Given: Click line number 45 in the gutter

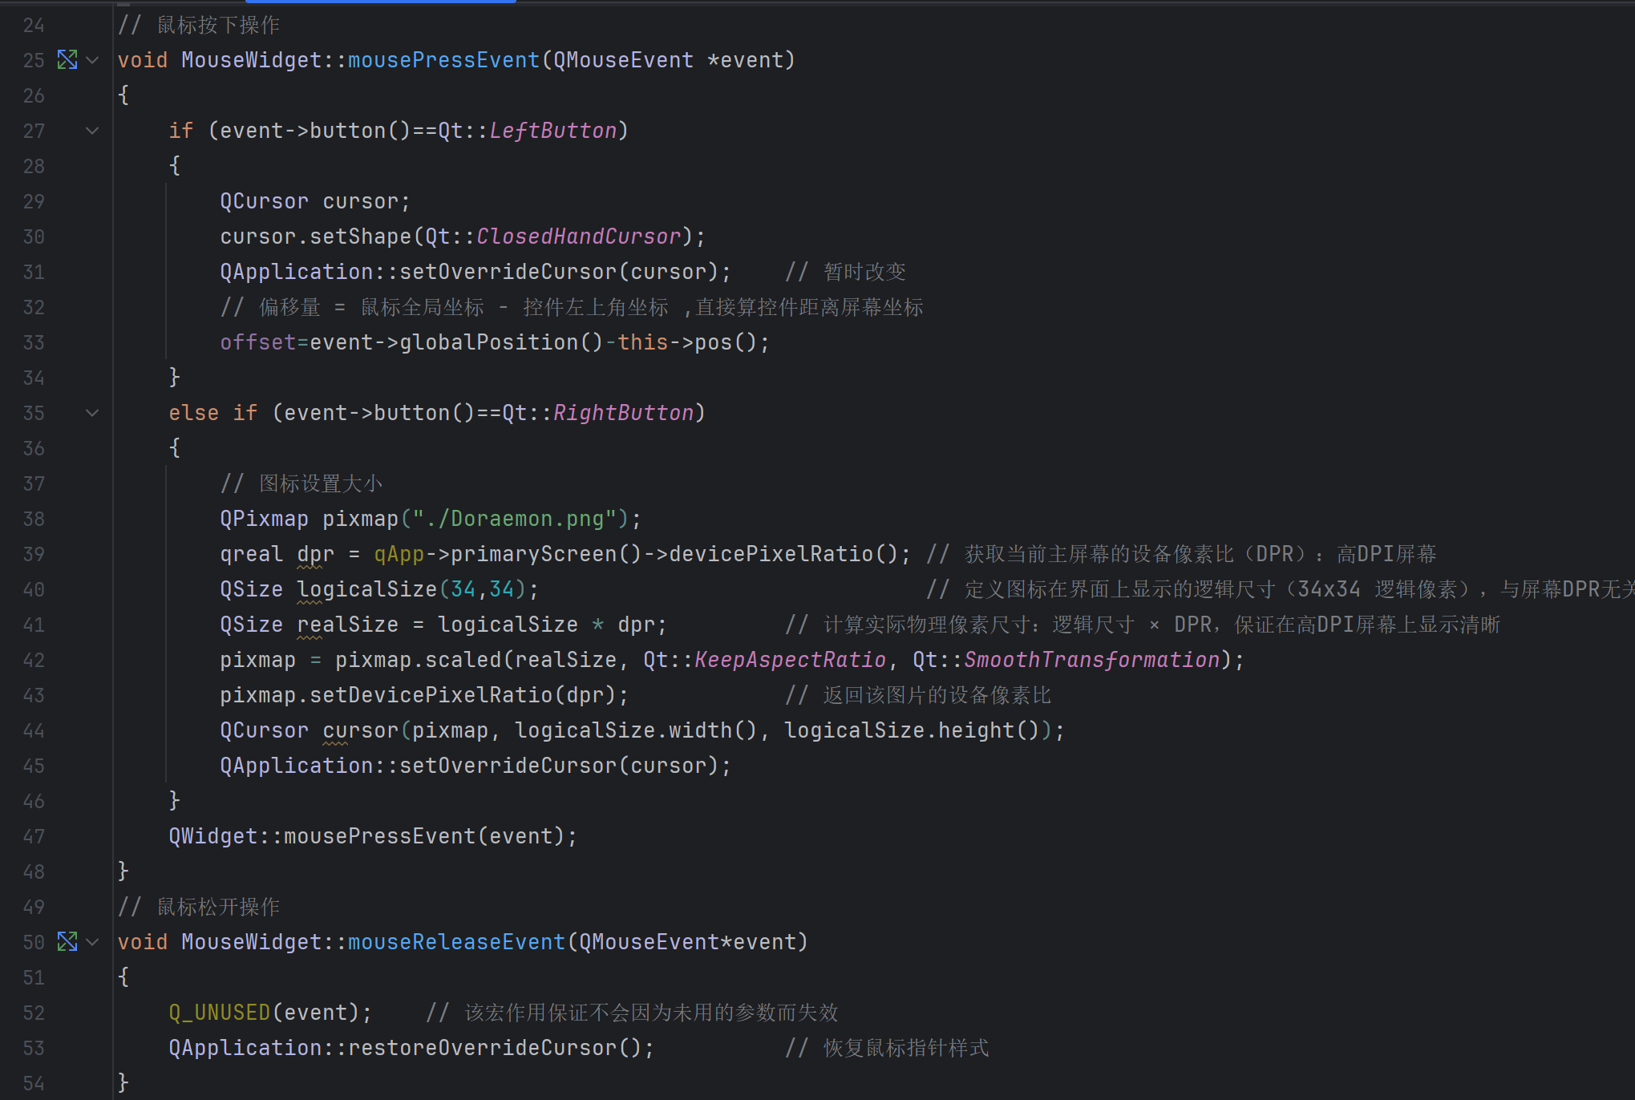Looking at the screenshot, I should (34, 766).
